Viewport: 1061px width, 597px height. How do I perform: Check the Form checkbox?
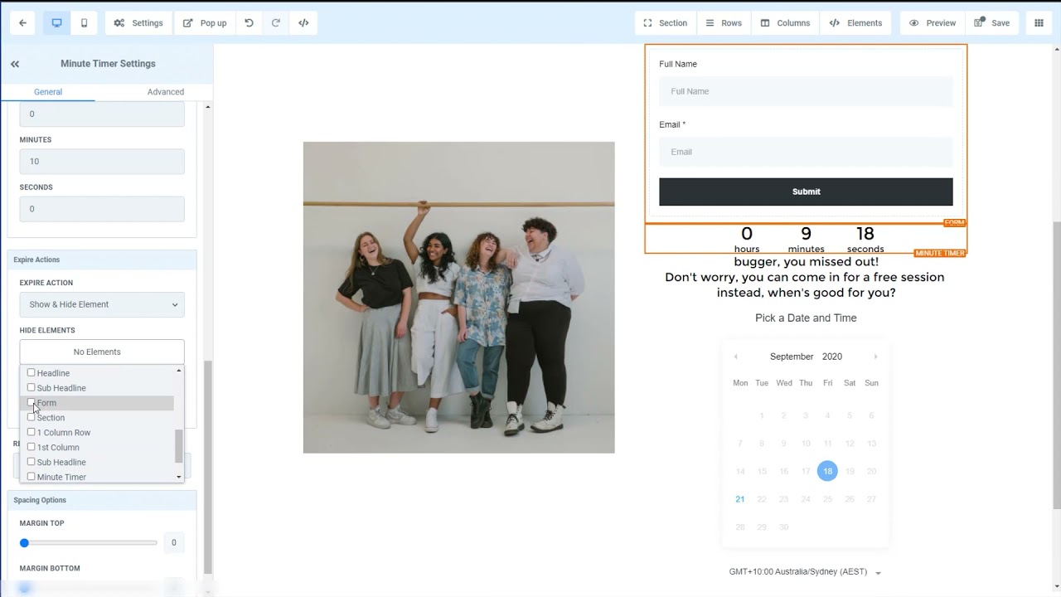click(x=31, y=402)
